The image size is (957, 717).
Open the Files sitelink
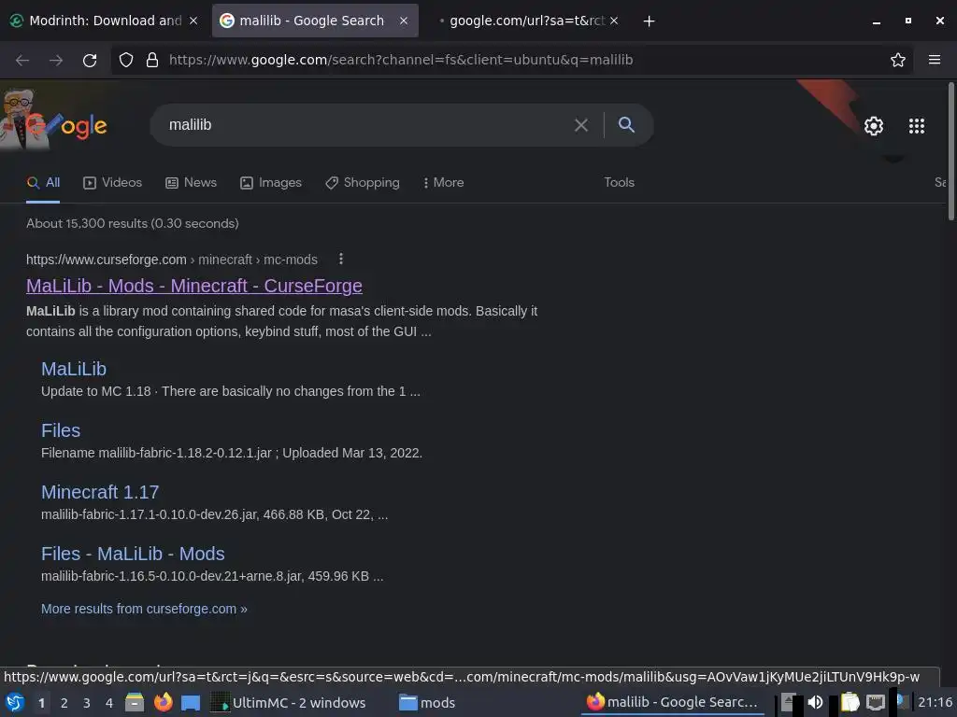click(x=61, y=431)
